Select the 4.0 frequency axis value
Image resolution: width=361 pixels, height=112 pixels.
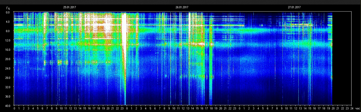click(x=8, y=22)
